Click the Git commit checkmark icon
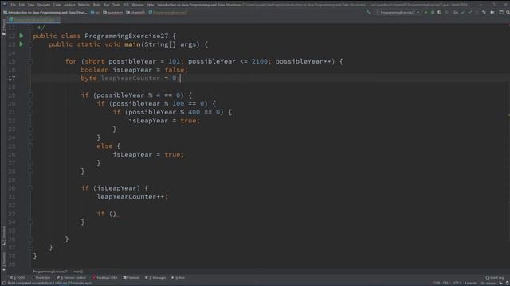The width and height of the screenshot is (510, 286). coord(469,13)
